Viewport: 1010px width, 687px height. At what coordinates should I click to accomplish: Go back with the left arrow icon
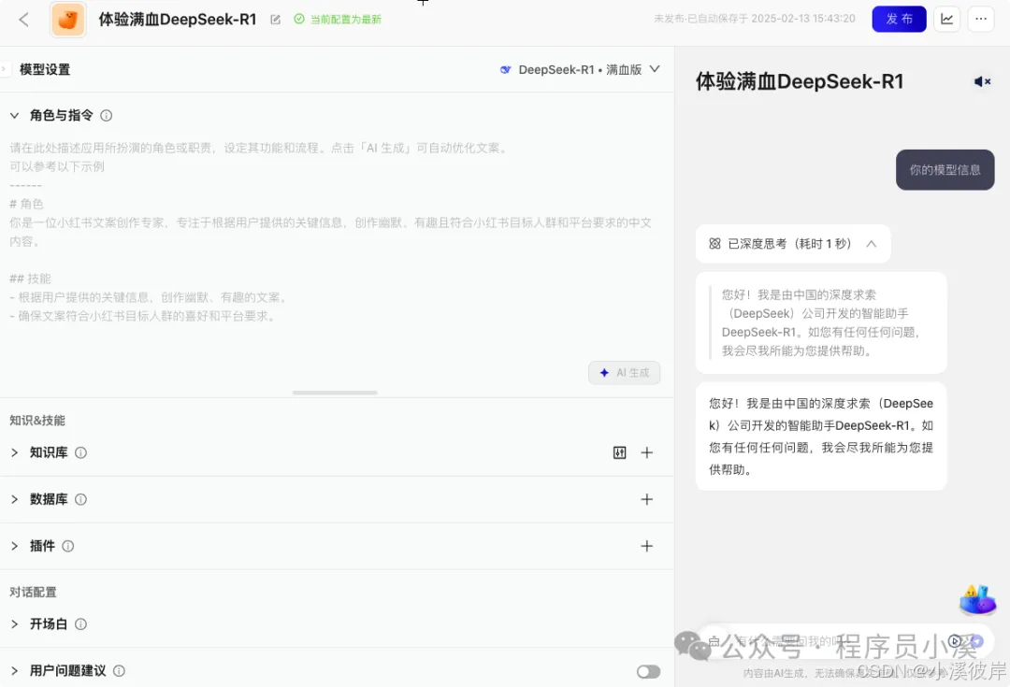coord(23,20)
